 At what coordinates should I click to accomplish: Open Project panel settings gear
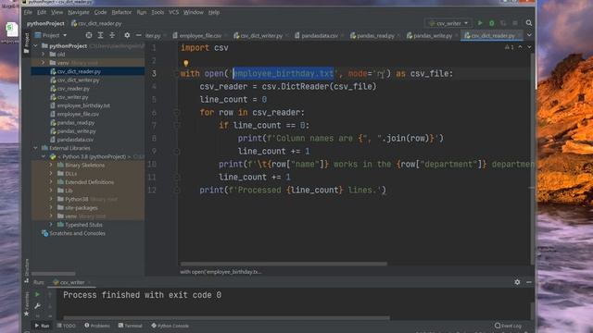(127, 35)
